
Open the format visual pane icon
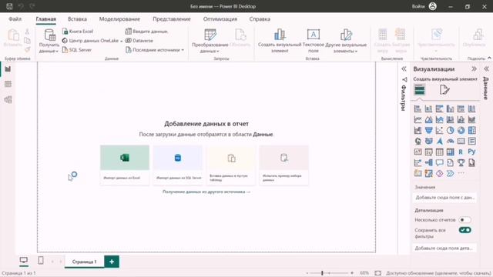click(444, 90)
